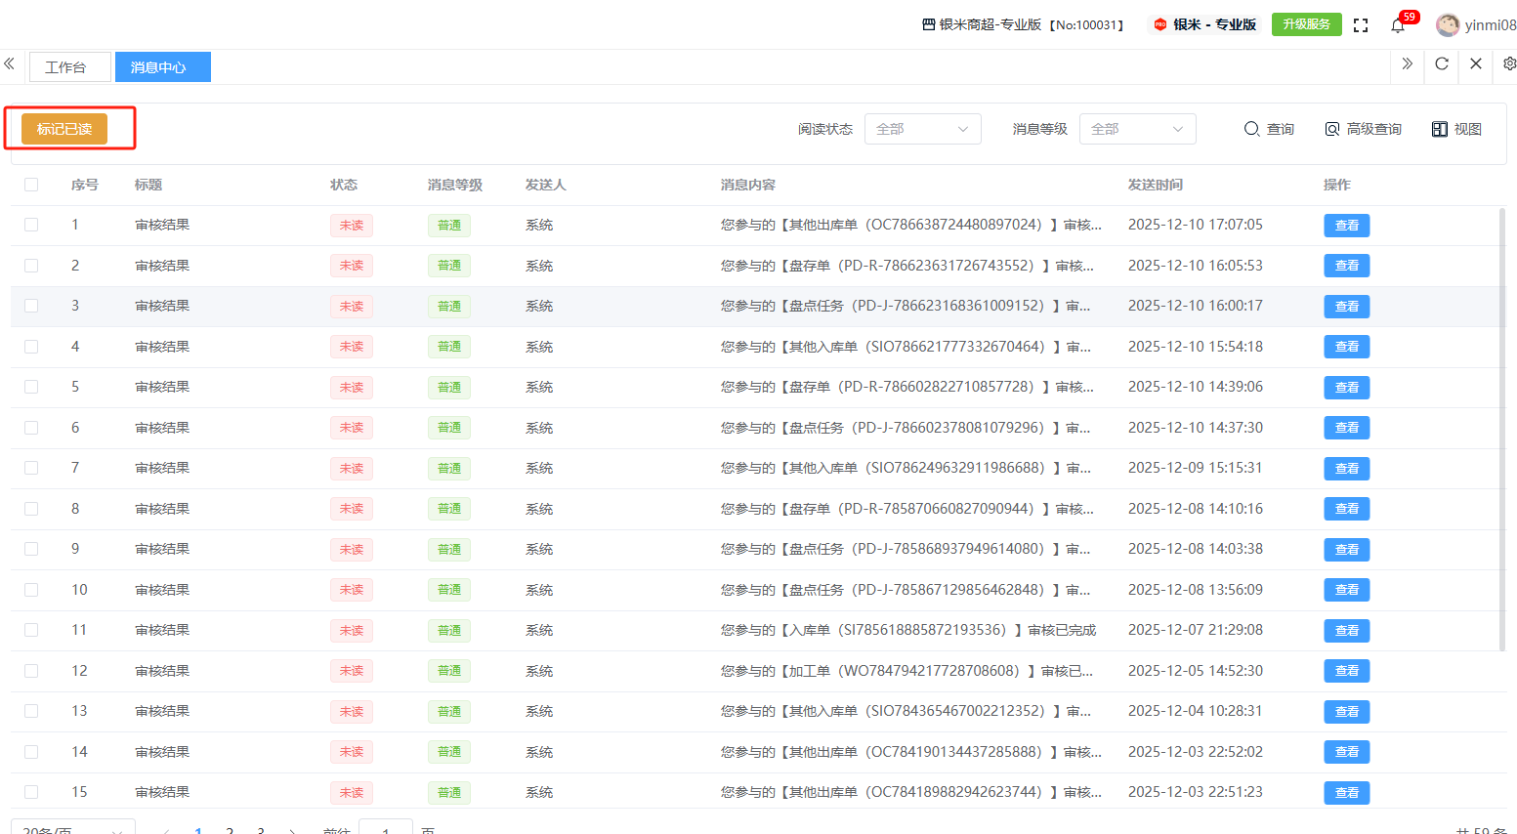The width and height of the screenshot is (1517, 834).
Task: Open the 视图 view layout option
Action: [1456, 129]
